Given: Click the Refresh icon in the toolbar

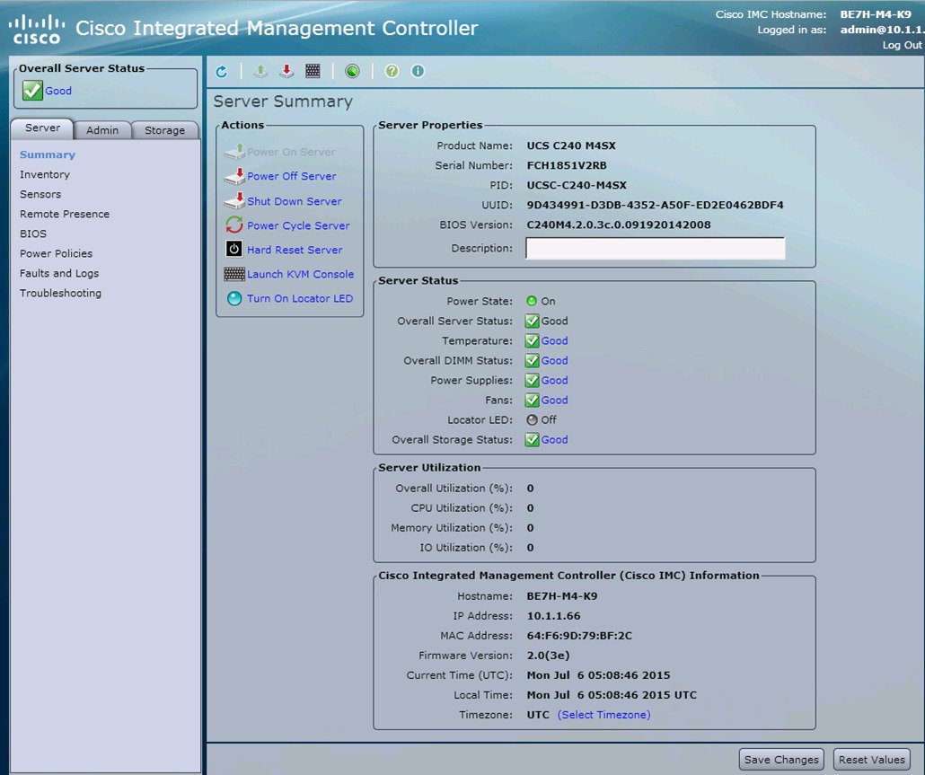Looking at the screenshot, I should pos(222,71).
